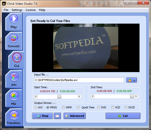Click the Advanced button
151x130 pixels.
[74, 116]
